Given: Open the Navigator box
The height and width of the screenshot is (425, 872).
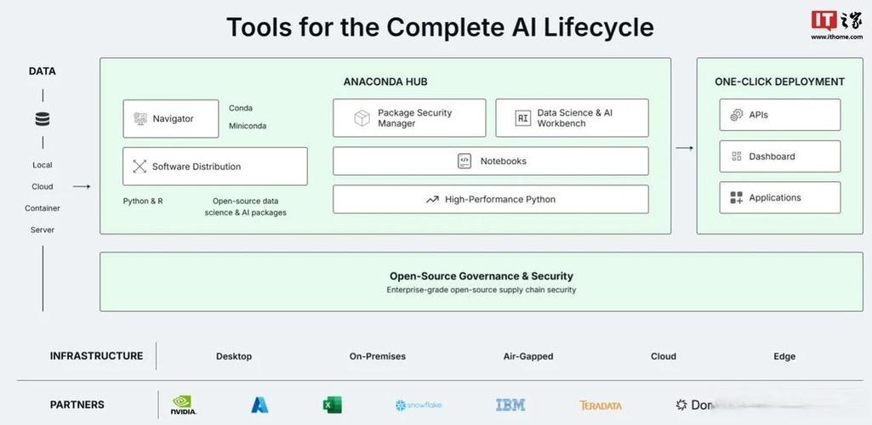Looking at the screenshot, I should (171, 119).
